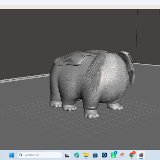The height and width of the screenshot is (160, 160).
Task: Open File Explorer folder icon
Action: (86, 155)
